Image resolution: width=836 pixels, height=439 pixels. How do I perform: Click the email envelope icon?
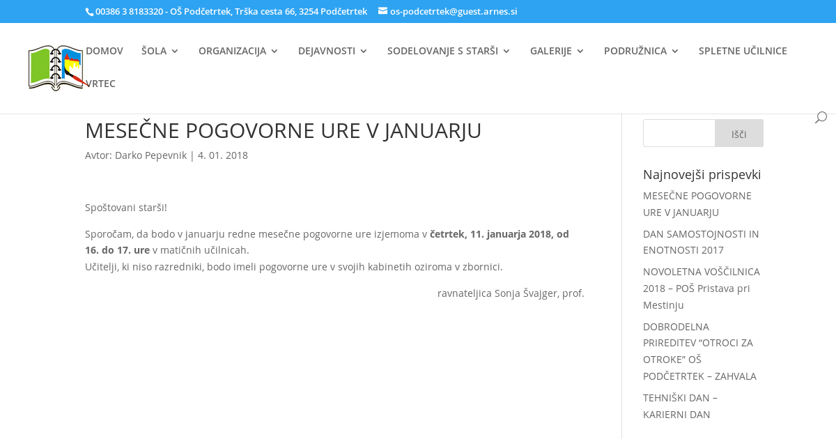click(x=382, y=11)
